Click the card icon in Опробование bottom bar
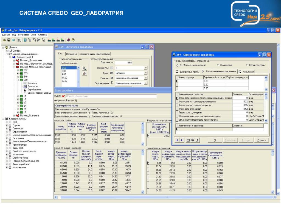281x211 pixels. [x=188, y=140]
